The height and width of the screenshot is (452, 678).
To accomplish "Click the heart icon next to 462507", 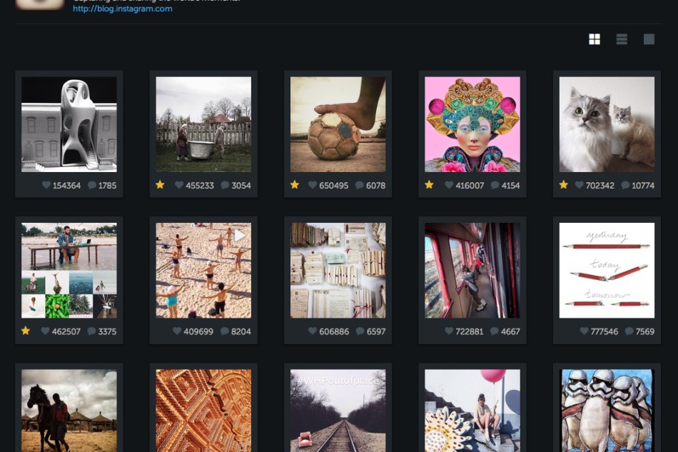I will click(46, 331).
